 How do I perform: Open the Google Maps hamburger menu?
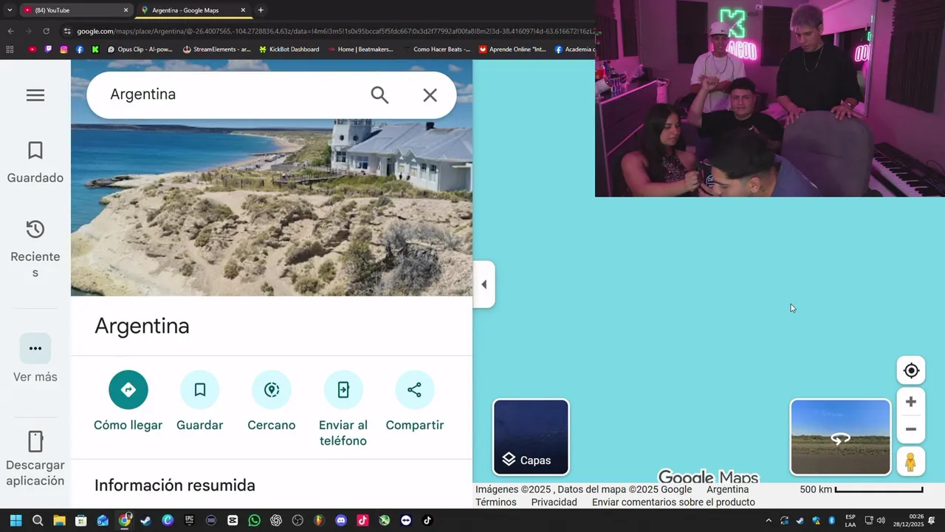click(x=35, y=95)
